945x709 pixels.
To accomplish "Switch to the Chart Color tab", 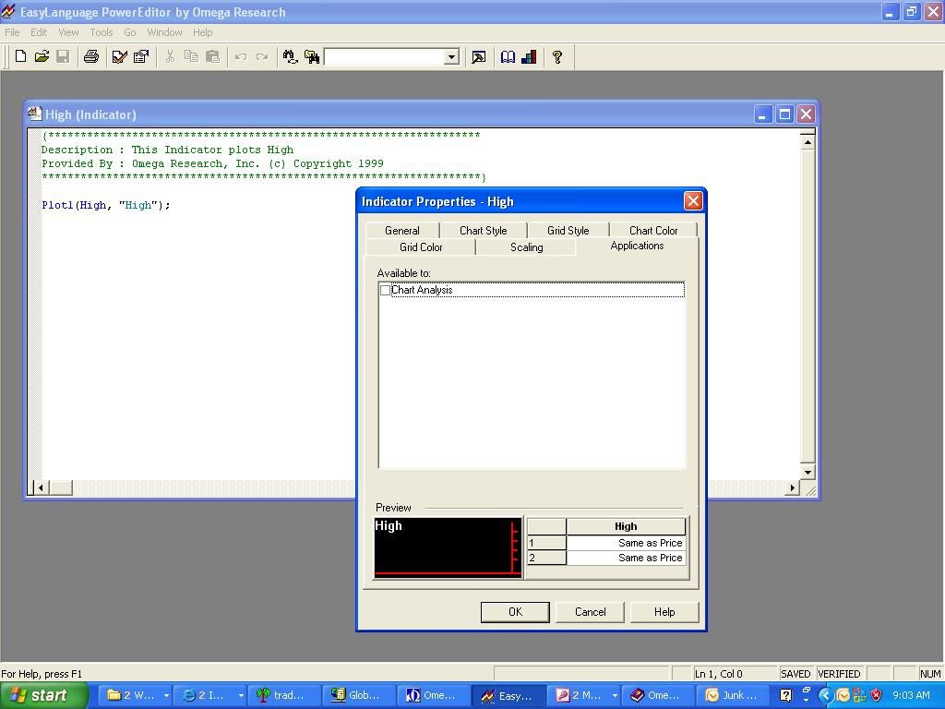I will tap(653, 230).
